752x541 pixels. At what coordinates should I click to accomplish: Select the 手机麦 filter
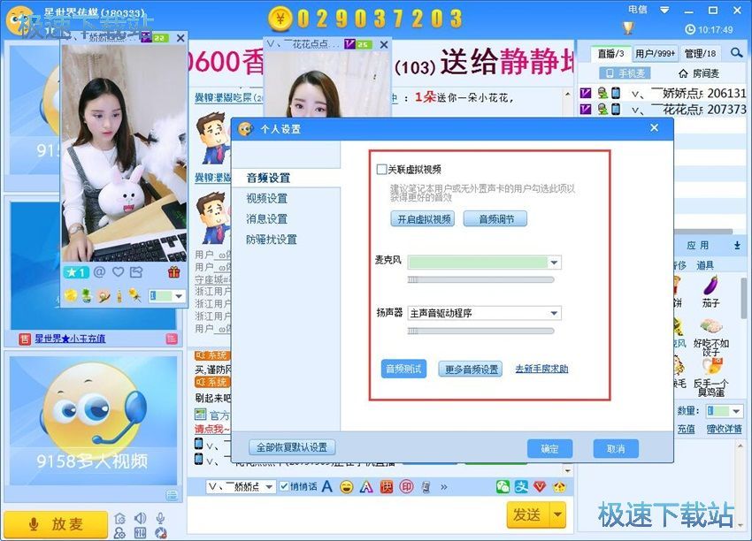click(625, 73)
